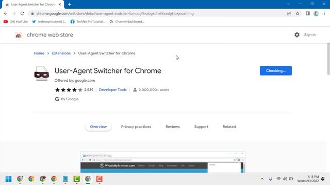Toggle the browser side panel icon
This screenshot has height=185, width=330.
point(308,13)
